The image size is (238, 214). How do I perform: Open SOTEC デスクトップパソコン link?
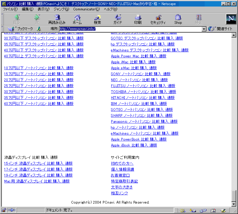click(147, 38)
